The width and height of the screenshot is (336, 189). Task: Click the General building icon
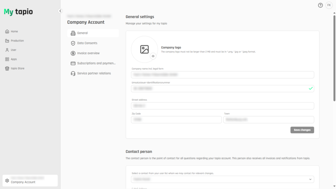pyautogui.click(x=73, y=33)
